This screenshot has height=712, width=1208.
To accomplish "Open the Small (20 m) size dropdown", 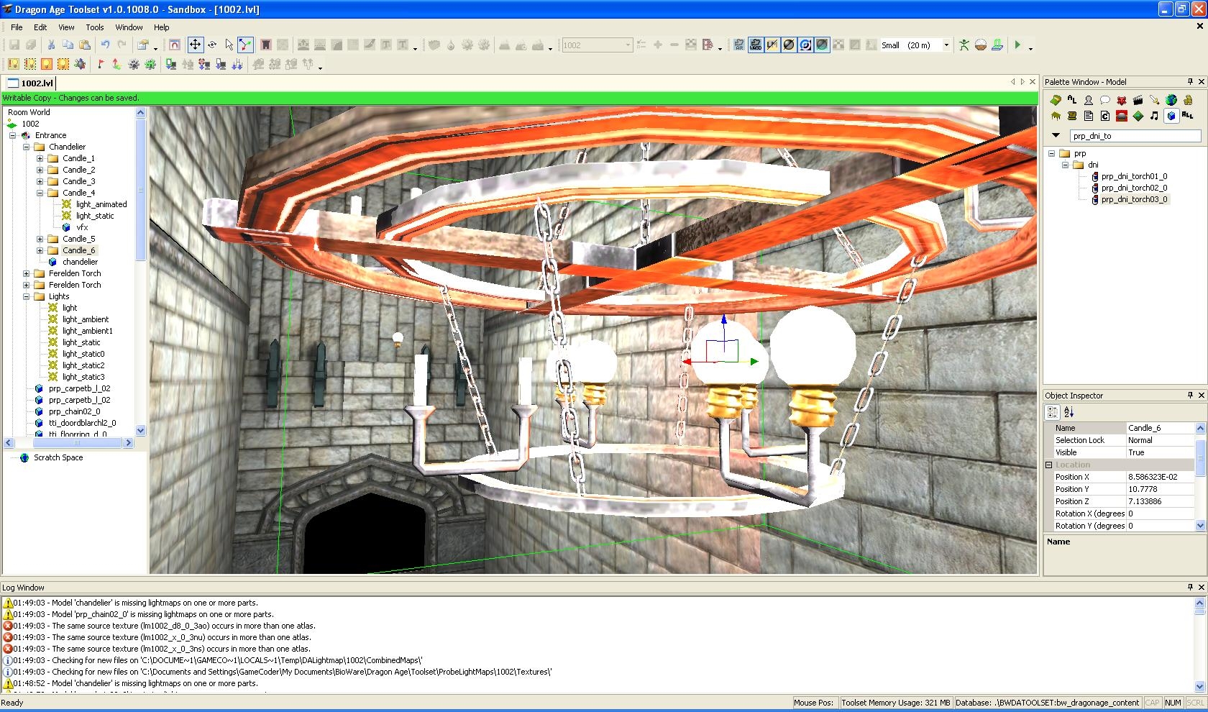I will (946, 45).
